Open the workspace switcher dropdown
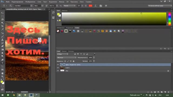 tap(160, 6)
